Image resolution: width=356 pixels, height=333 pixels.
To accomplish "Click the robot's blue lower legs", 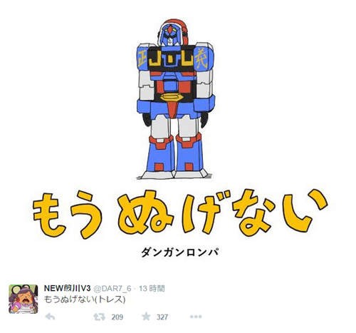I will (175, 158).
